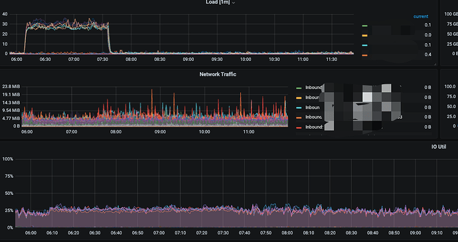The image size is (458, 242).
Task: Select the Load legend value '0.4'
Action: (x=427, y=54)
